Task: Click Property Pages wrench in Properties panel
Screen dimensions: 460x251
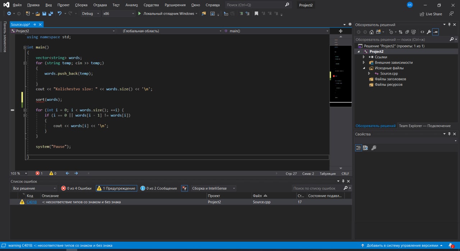Action: [374, 148]
